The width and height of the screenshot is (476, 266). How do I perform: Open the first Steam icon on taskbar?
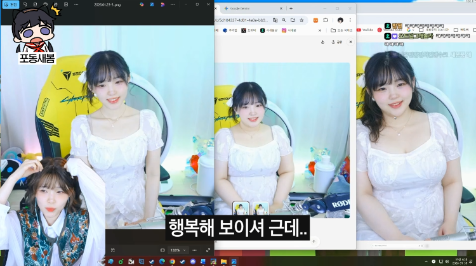coord(152,262)
